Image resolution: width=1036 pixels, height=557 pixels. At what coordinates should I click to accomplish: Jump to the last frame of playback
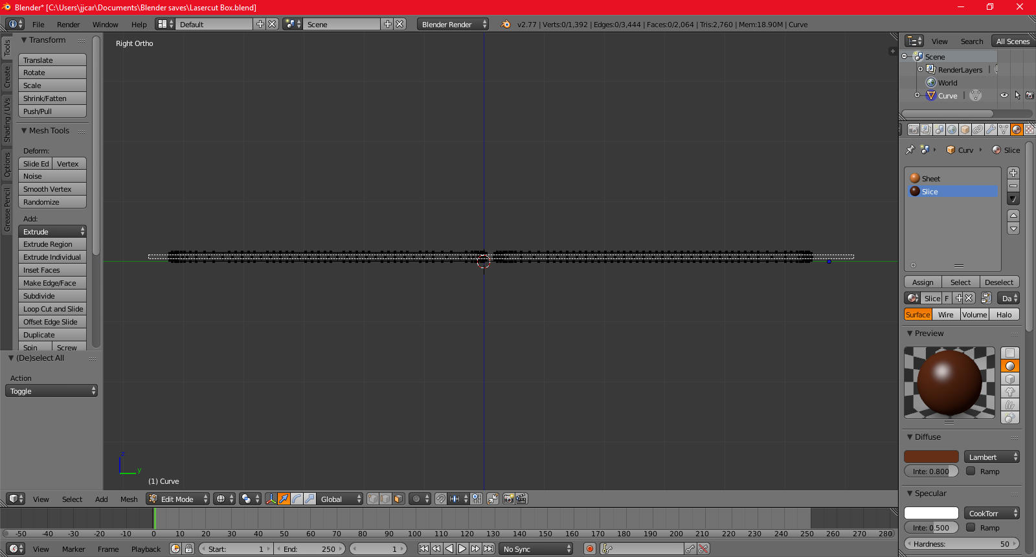pos(489,549)
